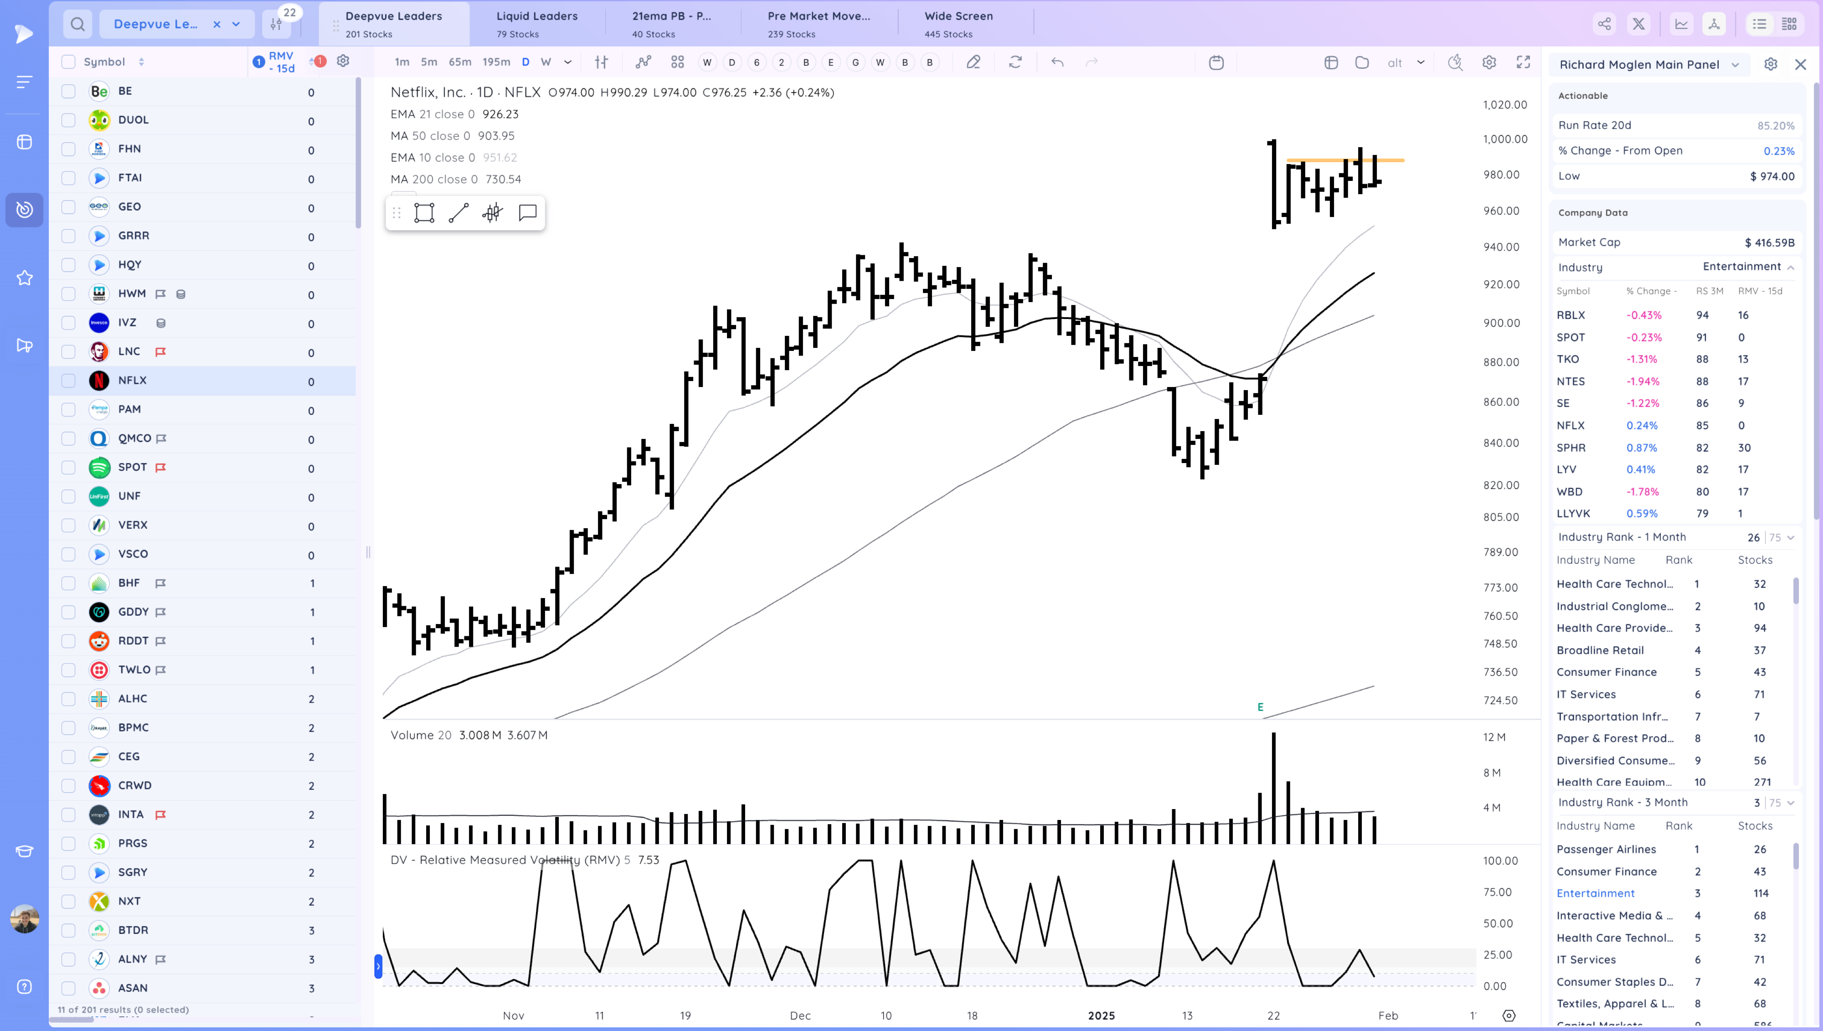
Task: Open the comment annotation tool
Action: pos(527,212)
